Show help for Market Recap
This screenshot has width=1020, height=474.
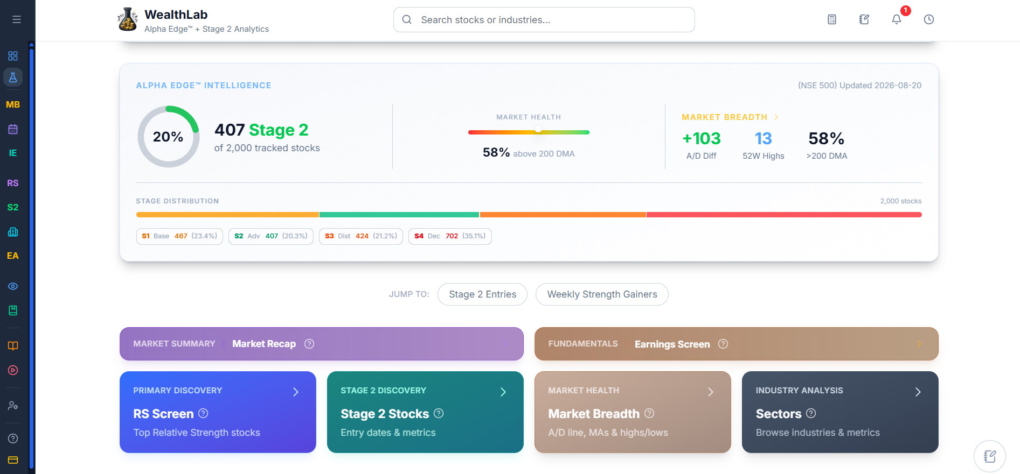pos(309,344)
